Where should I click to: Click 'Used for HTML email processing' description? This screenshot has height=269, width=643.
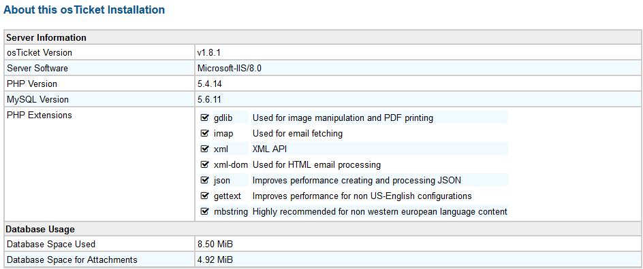[x=317, y=165]
